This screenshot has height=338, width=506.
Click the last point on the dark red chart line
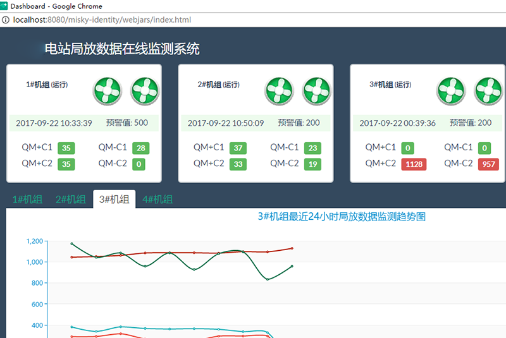pyautogui.click(x=292, y=248)
